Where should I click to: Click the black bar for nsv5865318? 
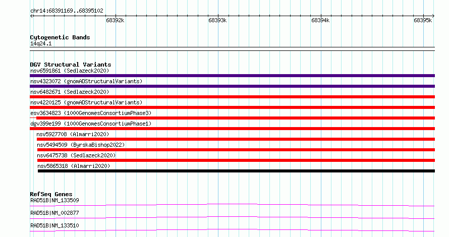click(236, 171)
